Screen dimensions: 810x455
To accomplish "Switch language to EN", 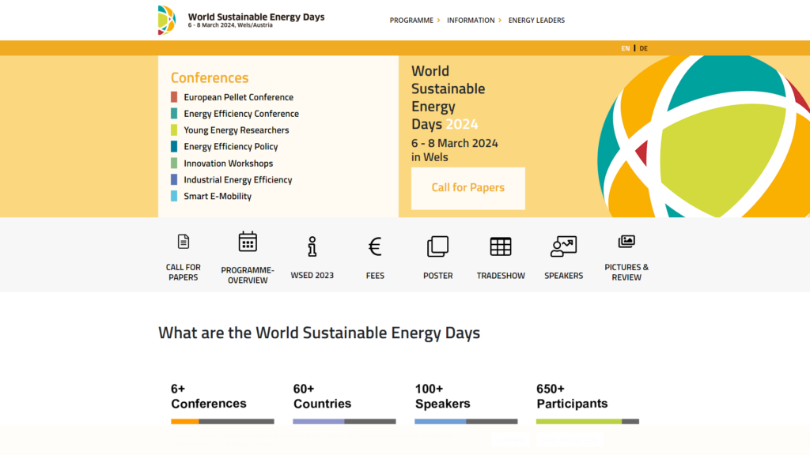I will [625, 48].
